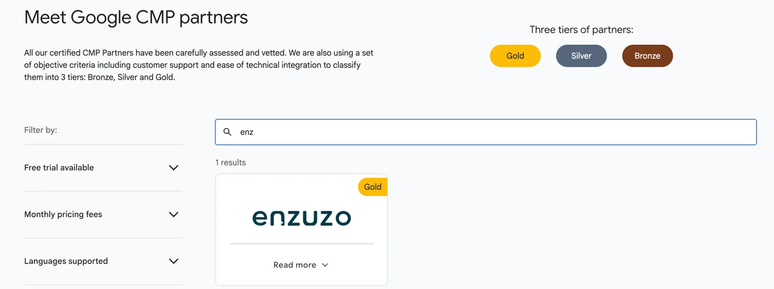Screen dimensions: 774x289
Task: Expand the Languages supported filter
Action: click(103, 261)
